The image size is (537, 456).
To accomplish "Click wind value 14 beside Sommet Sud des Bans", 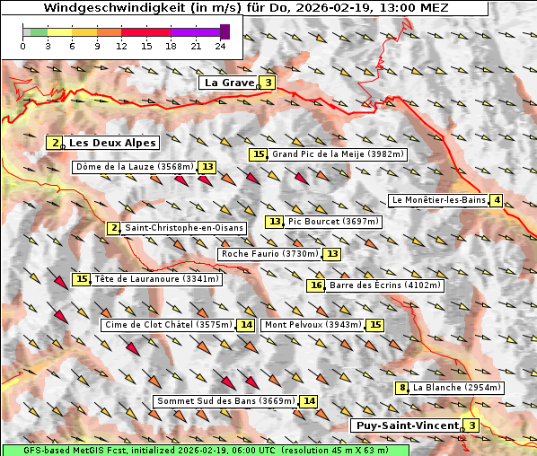I will point(309,401).
